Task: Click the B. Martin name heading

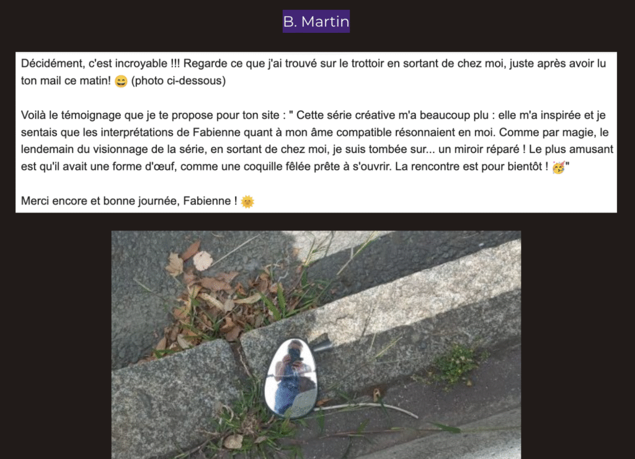Action: point(316,22)
